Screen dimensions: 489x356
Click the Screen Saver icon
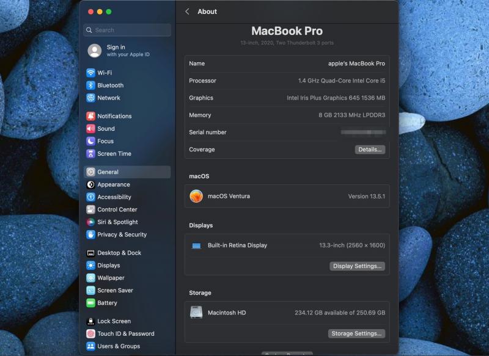click(90, 290)
